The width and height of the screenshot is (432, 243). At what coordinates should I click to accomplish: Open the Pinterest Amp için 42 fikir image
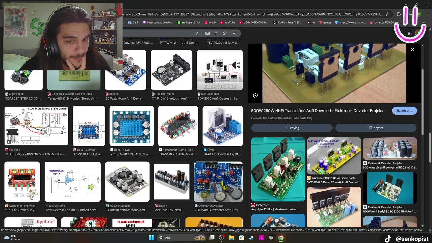point(278,169)
